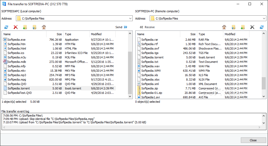The image size is (268, 146).
Task: Sort local files by Size column
Action: point(55,34)
